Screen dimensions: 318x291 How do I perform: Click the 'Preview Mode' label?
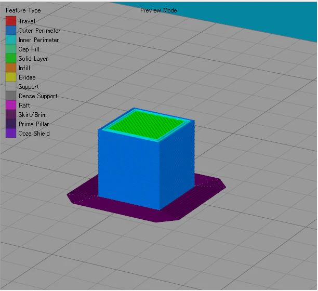[x=158, y=10]
